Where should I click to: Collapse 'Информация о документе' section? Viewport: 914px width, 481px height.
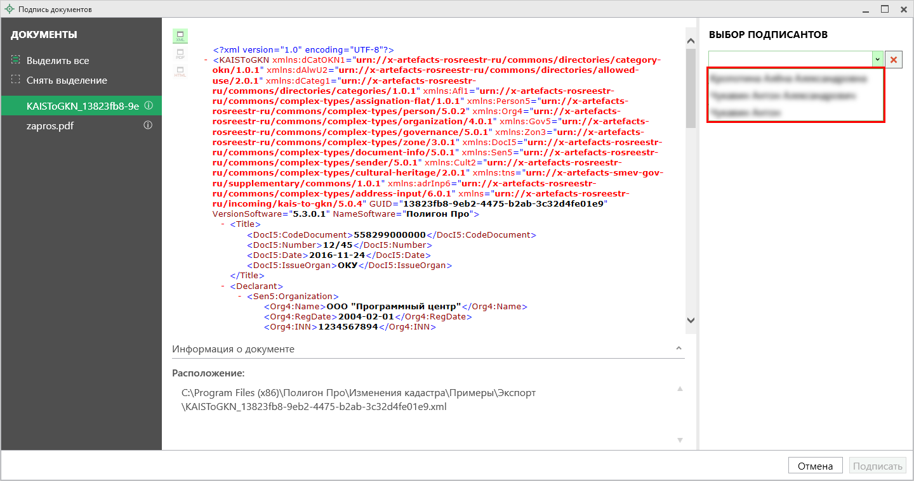click(x=679, y=349)
